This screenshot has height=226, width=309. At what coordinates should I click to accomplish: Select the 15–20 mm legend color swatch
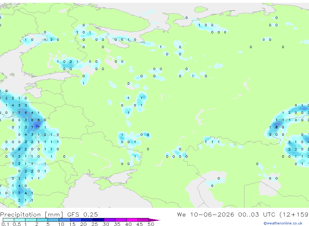coord(76,220)
